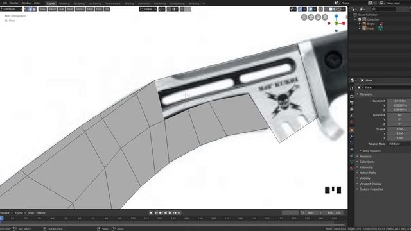Toggle snapping magnet button
Viewport: 411px width, 231px height.
click(x=169, y=9)
